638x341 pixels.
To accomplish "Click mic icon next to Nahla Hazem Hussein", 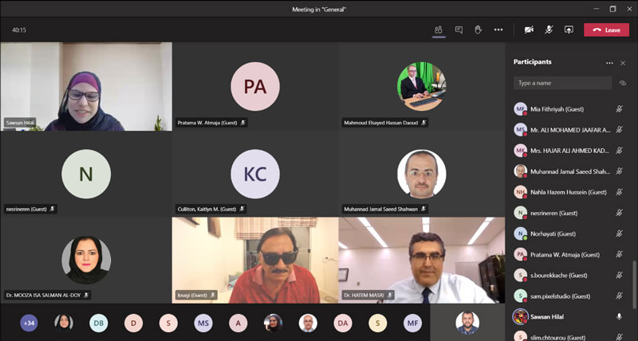I will (619, 192).
